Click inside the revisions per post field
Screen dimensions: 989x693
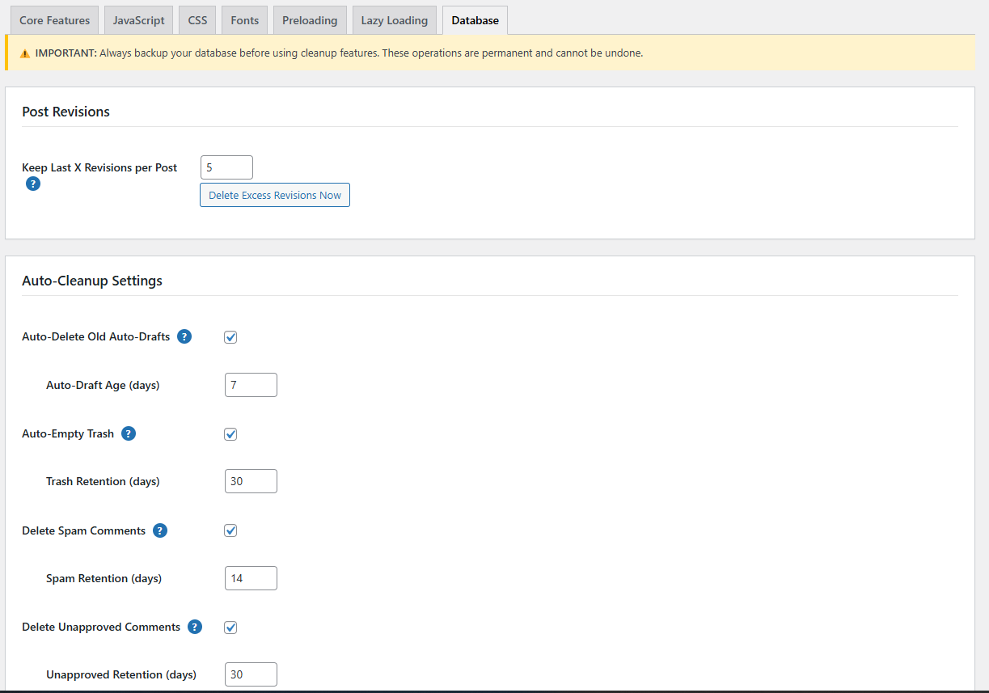[226, 167]
